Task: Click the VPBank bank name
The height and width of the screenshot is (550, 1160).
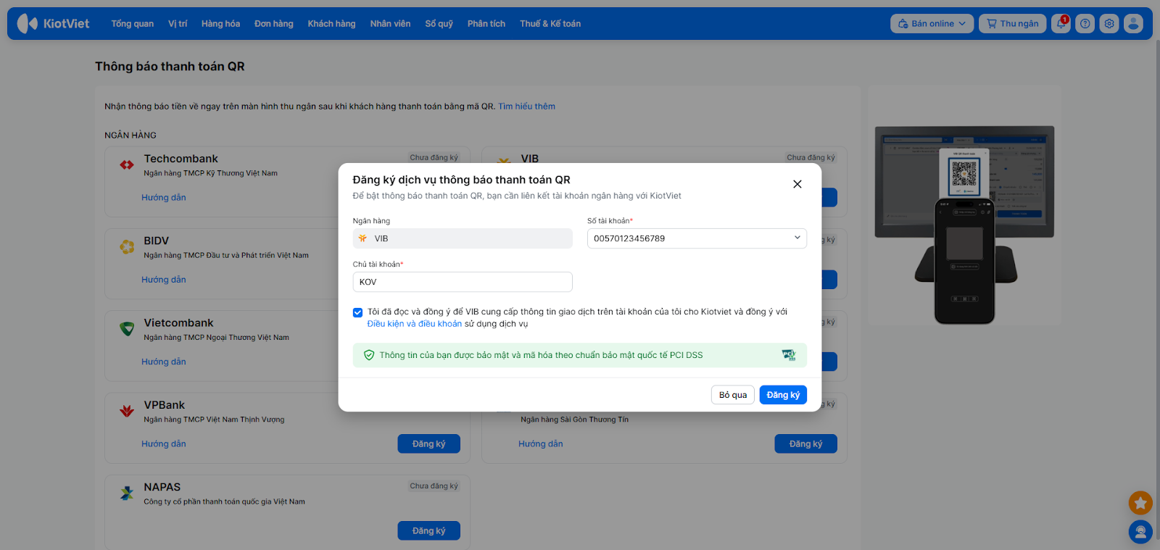Action: (164, 405)
